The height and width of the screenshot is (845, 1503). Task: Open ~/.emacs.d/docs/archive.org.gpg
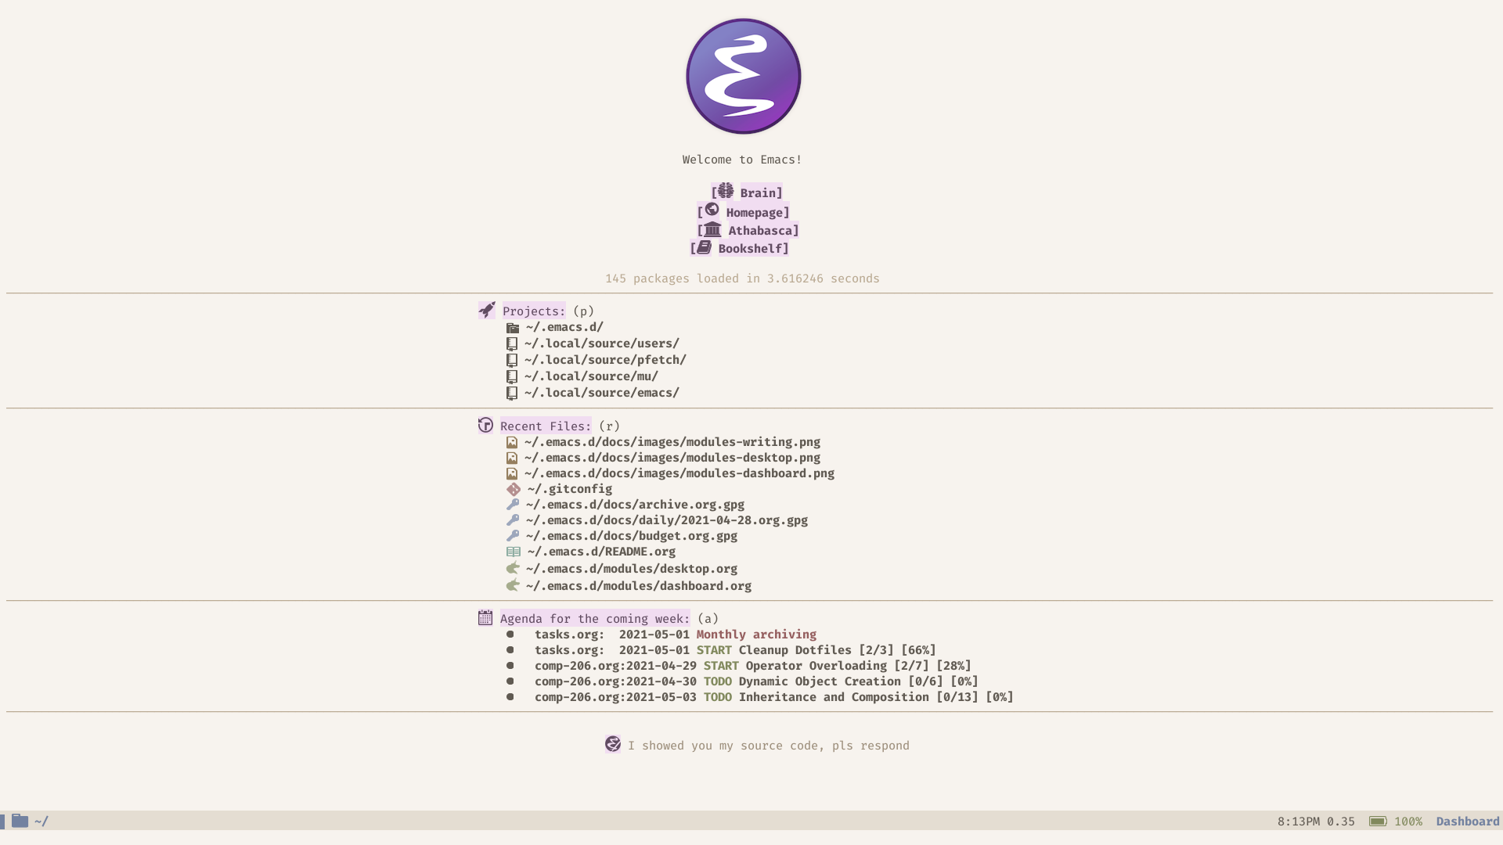coord(634,505)
